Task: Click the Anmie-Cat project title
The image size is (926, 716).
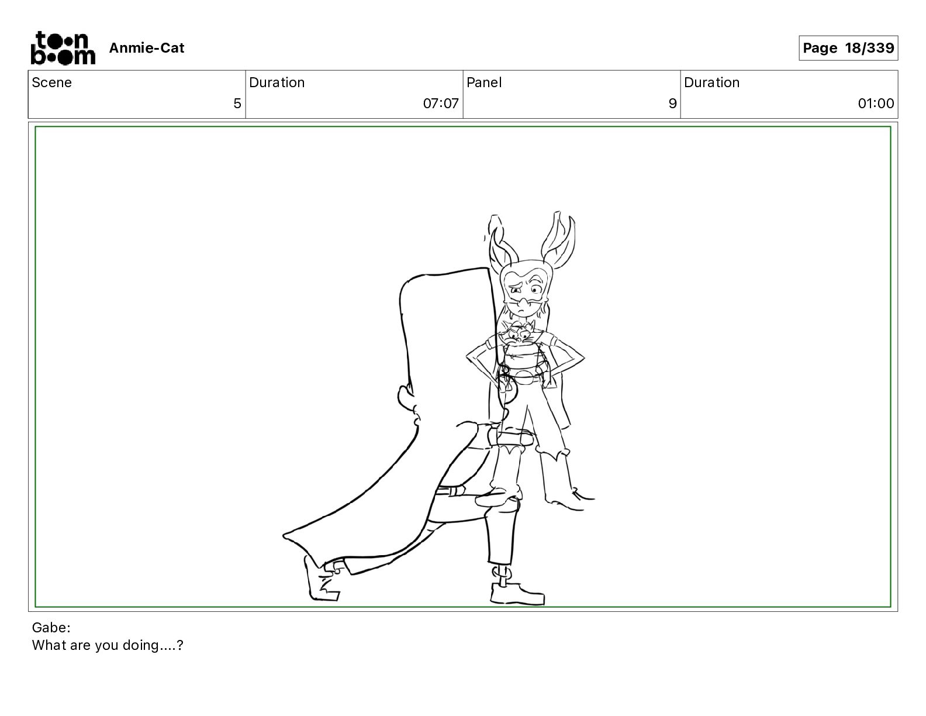Action: point(147,48)
